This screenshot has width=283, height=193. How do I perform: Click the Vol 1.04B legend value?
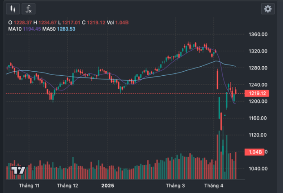coord(118,22)
